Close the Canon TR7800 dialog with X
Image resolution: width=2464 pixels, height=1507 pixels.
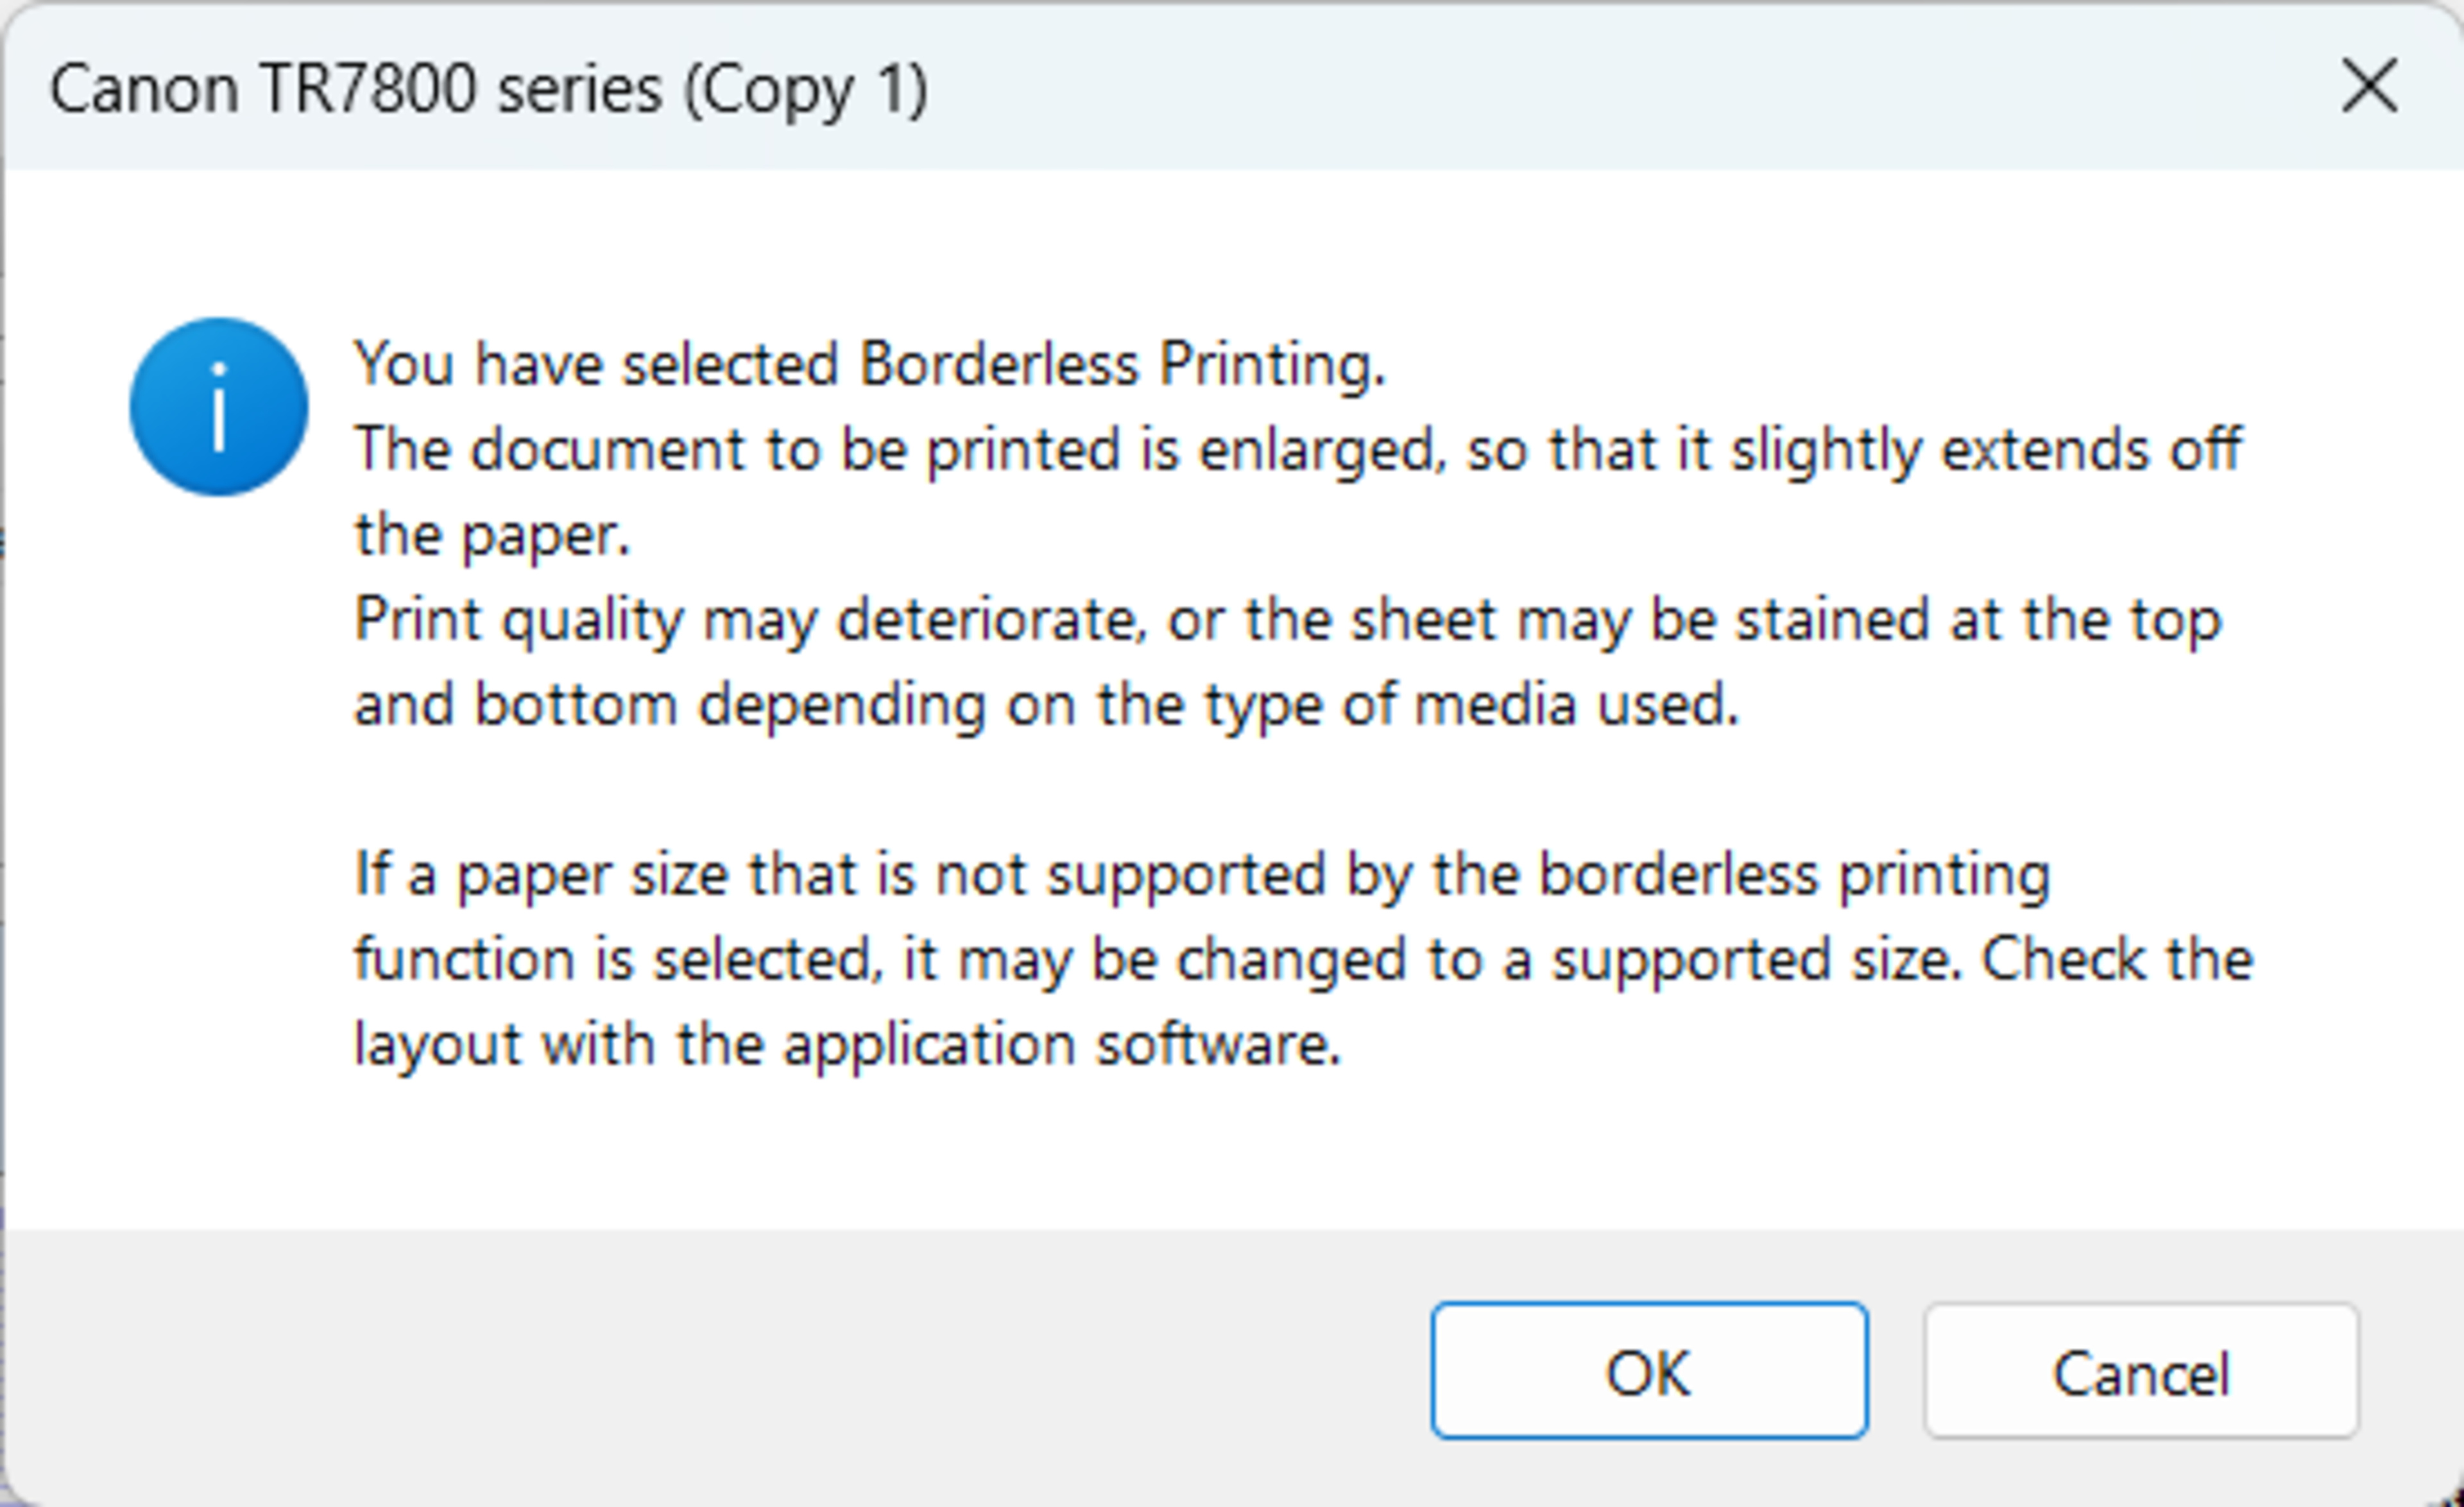coord(2369,87)
